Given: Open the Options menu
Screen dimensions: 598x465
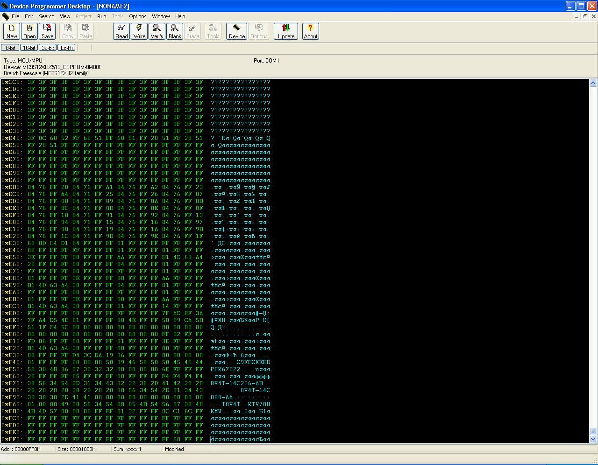Looking at the screenshot, I should [138, 16].
